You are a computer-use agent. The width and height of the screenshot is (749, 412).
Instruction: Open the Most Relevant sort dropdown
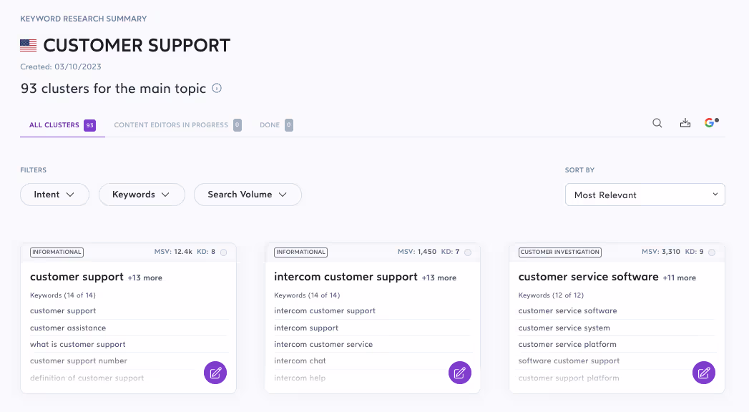(x=645, y=195)
